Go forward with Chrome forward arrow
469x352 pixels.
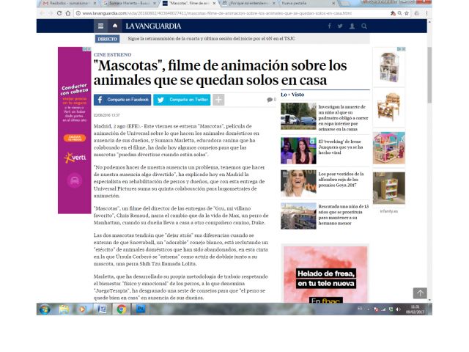[51, 13]
